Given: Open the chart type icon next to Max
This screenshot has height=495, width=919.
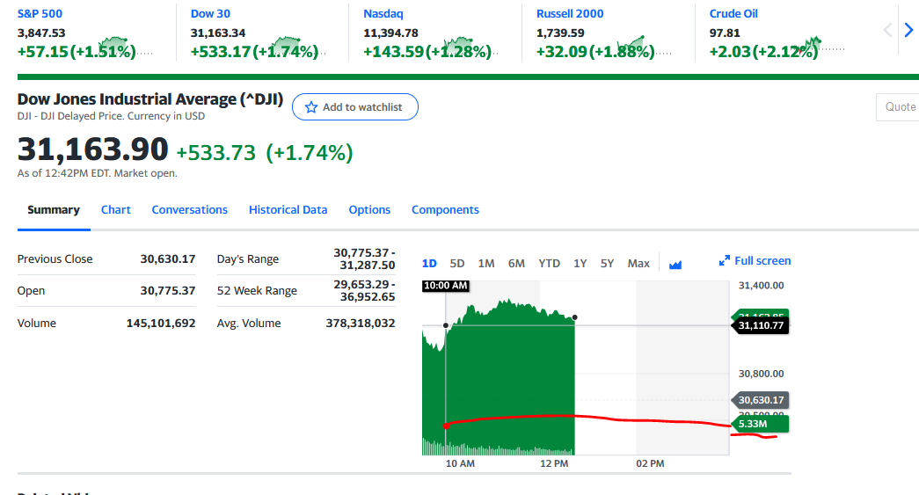Looking at the screenshot, I should (675, 264).
